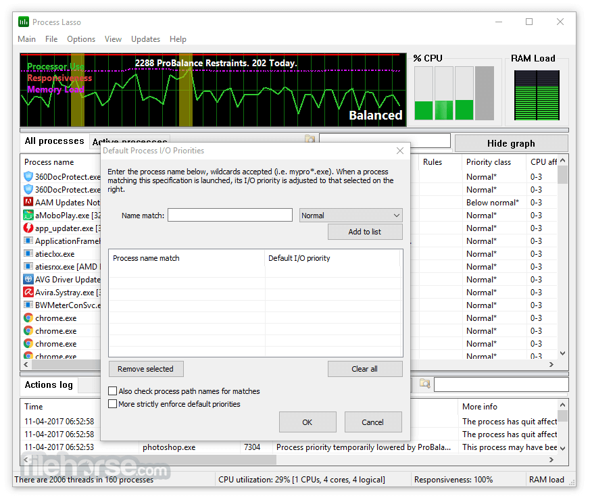590x500 pixels.
Task: Click the atiesrxx.exe AMD process icon
Action: point(28,266)
